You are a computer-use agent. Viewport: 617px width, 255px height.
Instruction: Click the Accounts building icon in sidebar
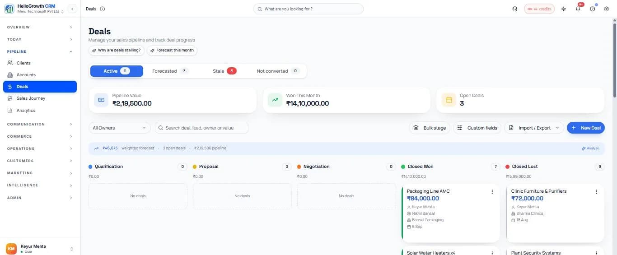pos(10,74)
